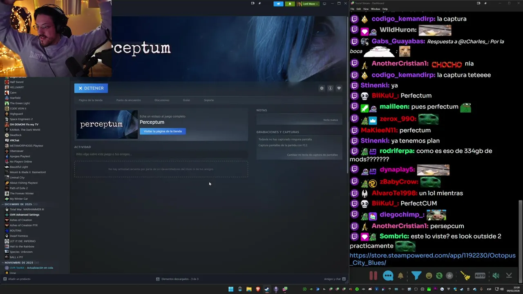Click the DETENER stop button
Image resolution: width=523 pixels, height=294 pixels.
(91, 88)
